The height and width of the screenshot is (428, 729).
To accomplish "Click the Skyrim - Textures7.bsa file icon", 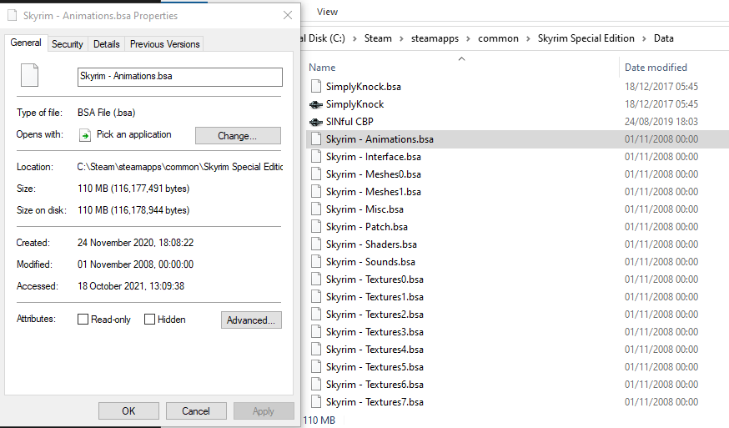I will tap(316, 402).
